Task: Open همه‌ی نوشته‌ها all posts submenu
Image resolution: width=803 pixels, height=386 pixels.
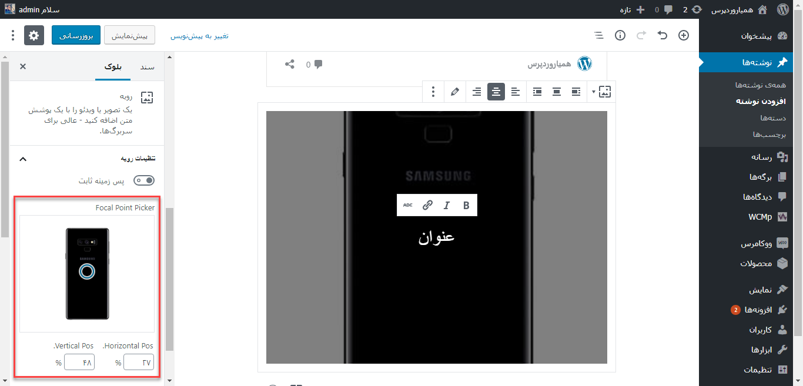Action: (x=761, y=85)
